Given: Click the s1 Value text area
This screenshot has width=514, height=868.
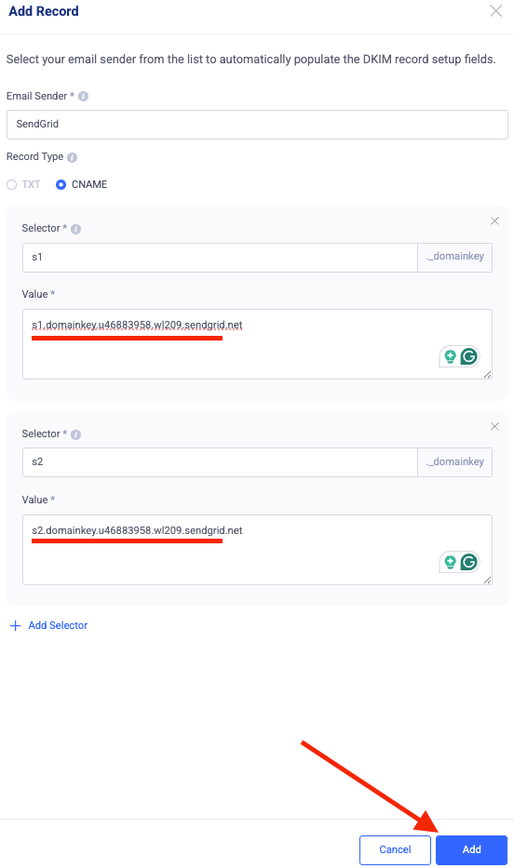Looking at the screenshot, I should tap(257, 344).
